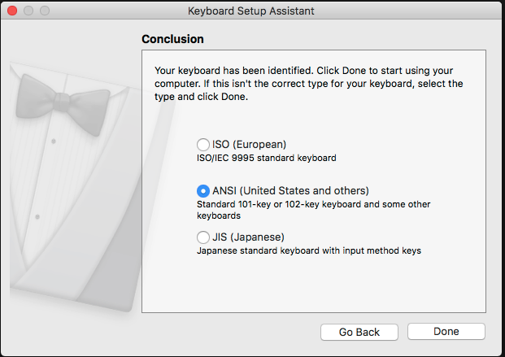Click the Done button
The width and height of the screenshot is (505, 357).
446,332
